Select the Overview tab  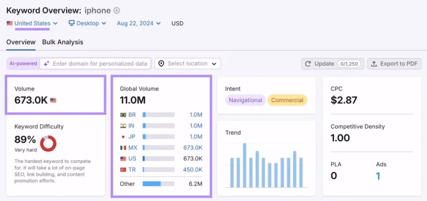coord(21,42)
